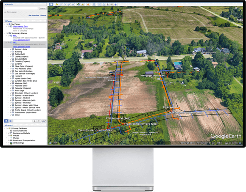Viewport: 246px width, 192px height.
Task: Select Transformer (Hydro One) in the places list
Action: [x=25, y=112]
